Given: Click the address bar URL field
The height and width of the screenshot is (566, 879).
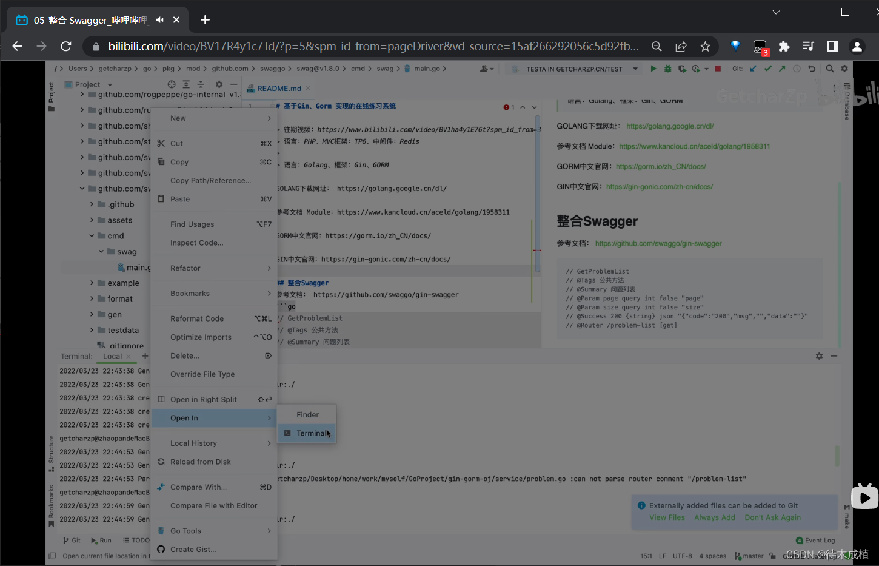Looking at the screenshot, I should click(373, 46).
